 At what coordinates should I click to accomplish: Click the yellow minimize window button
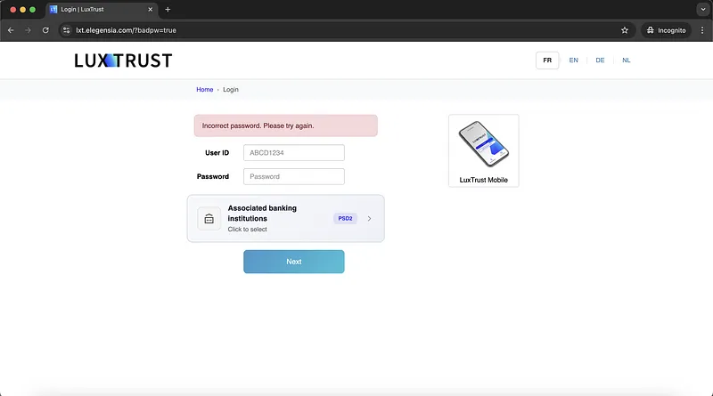click(x=23, y=9)
